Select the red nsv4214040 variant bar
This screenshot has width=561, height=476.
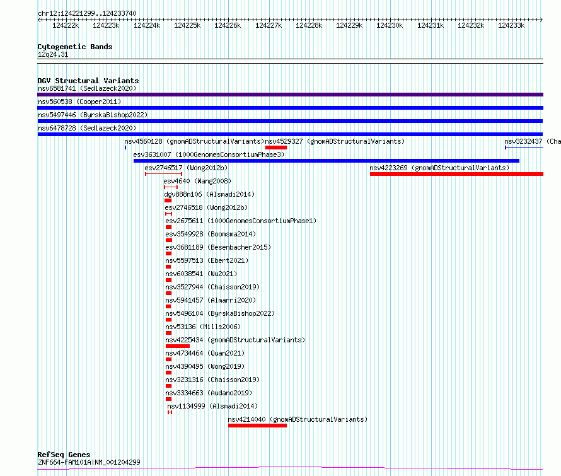(258, 426)
